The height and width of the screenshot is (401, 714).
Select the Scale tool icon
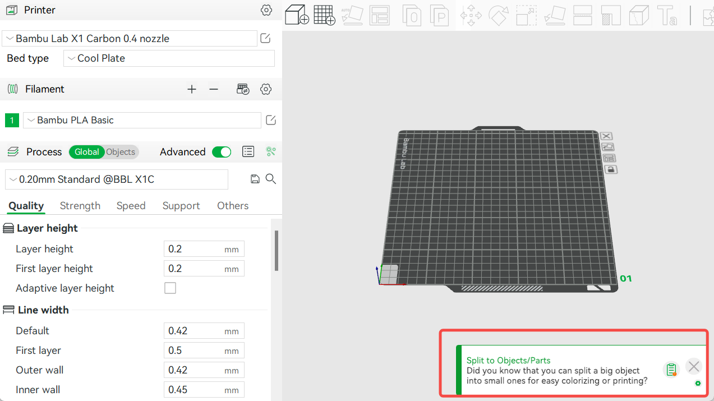coord(527,15)
